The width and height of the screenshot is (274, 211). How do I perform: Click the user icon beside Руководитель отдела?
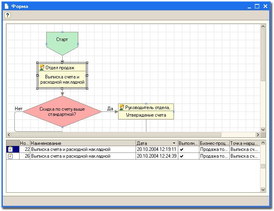click(122, 107)
